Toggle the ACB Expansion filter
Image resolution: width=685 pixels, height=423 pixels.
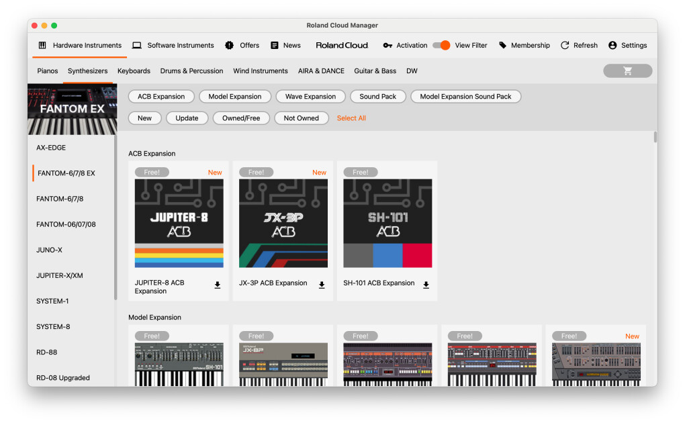click(x=161, y=97)
